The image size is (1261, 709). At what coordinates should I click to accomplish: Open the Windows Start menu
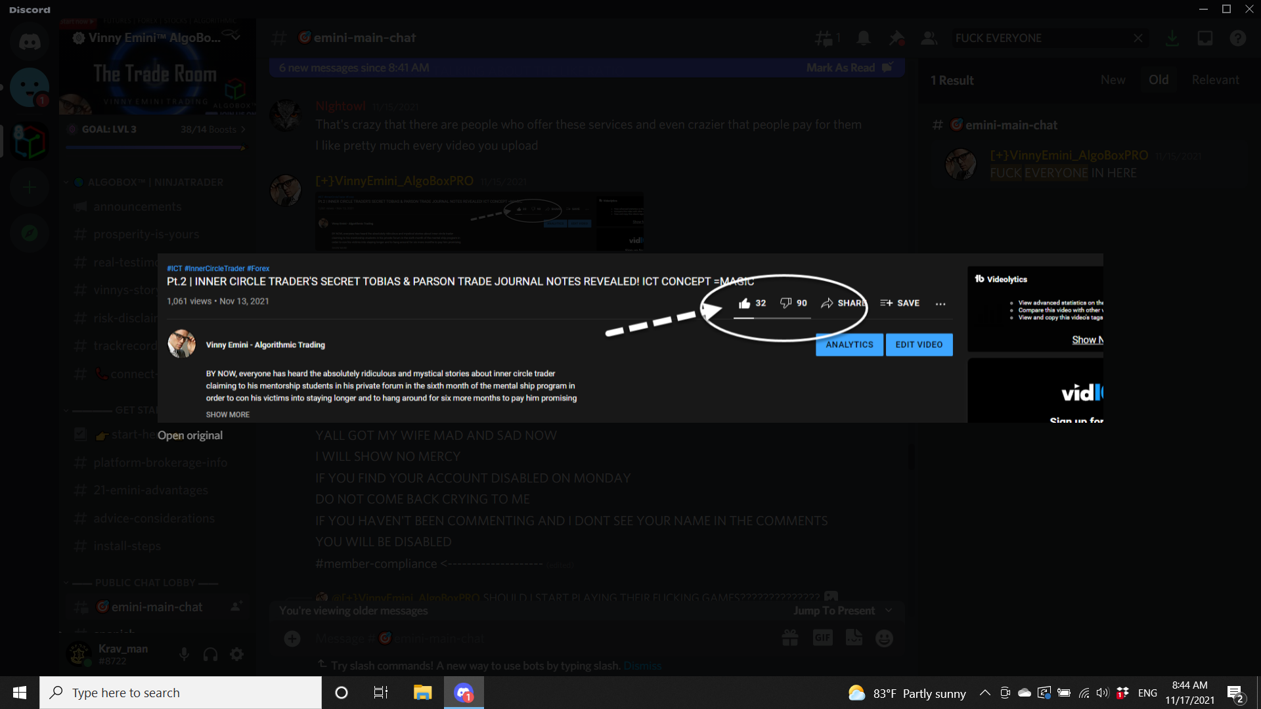(20, 693)
